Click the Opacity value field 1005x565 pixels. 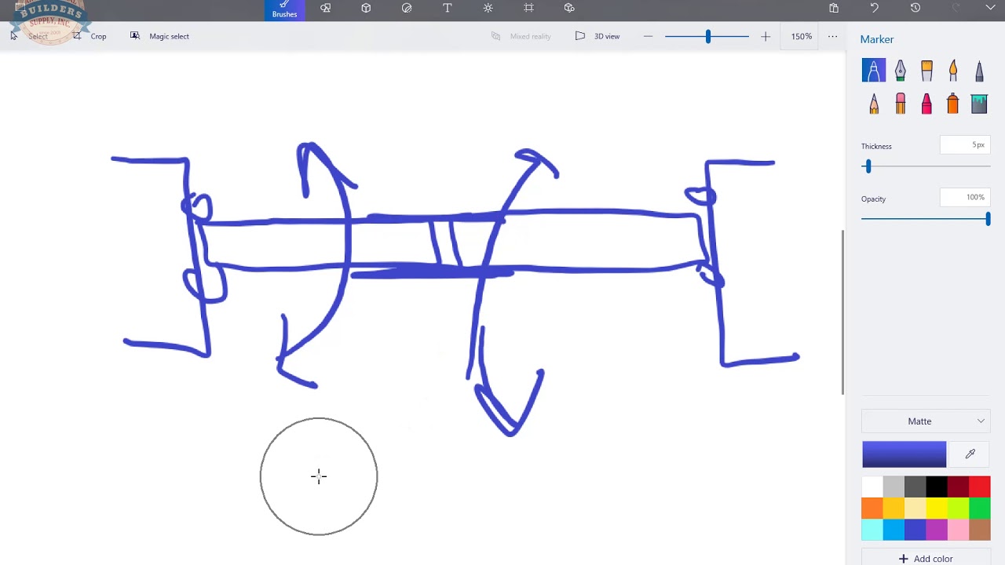pyautogui.click(x=965, y=198)
